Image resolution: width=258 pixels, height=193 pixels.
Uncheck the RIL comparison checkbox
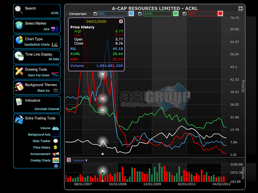[x=95, y=14]
